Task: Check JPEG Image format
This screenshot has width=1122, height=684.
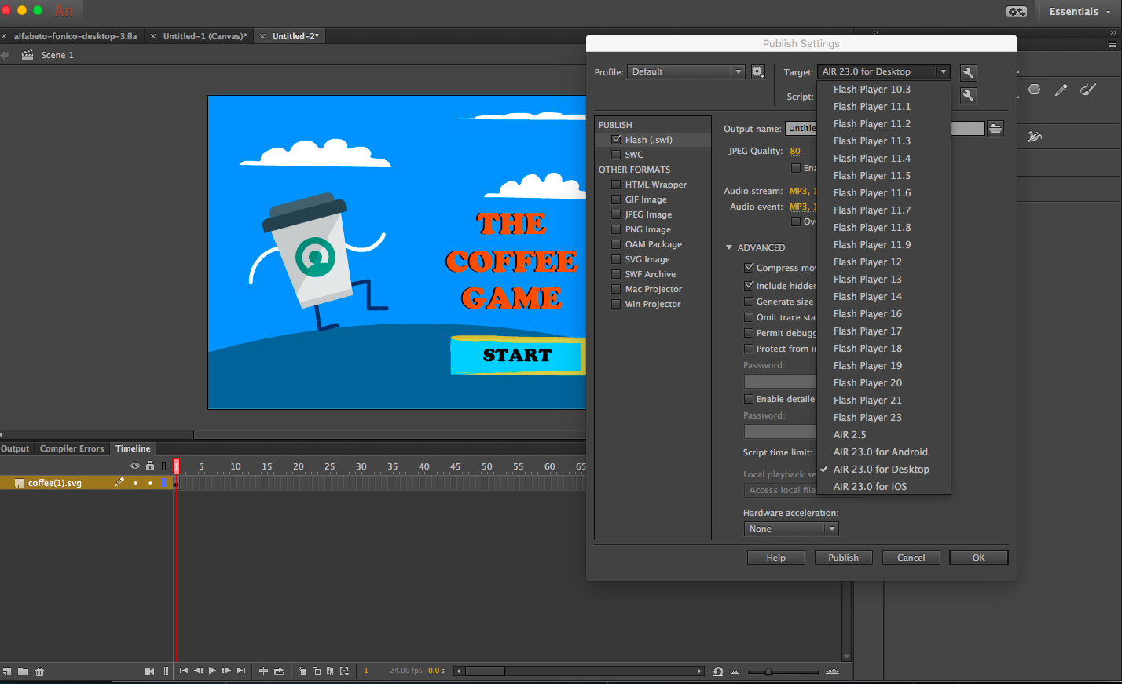Action: coord(616,214)
